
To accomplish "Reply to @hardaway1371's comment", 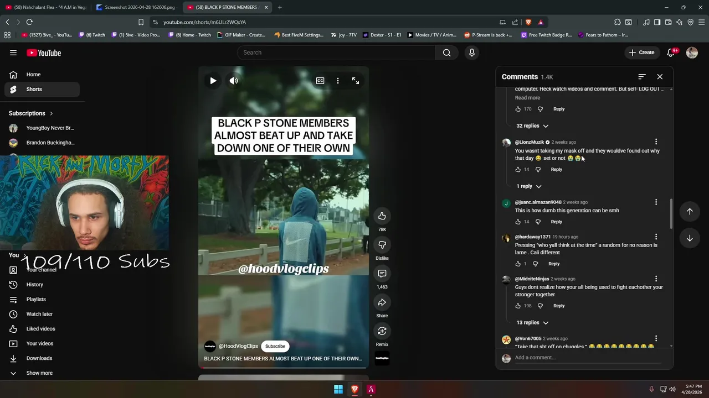I will coord(554,264).
